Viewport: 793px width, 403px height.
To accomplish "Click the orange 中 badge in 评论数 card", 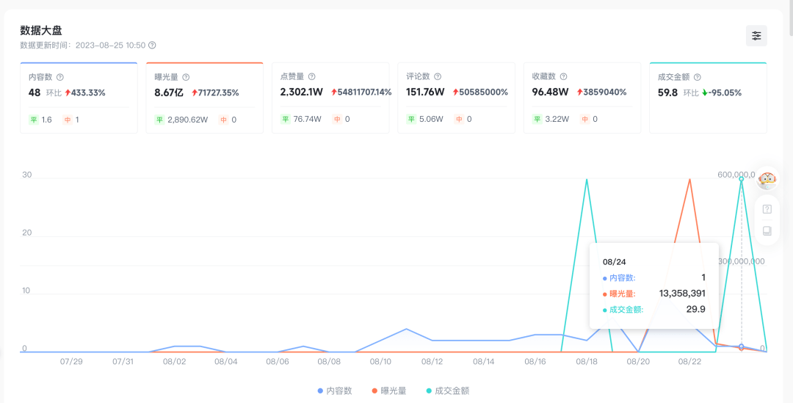I will pos(459,120).
